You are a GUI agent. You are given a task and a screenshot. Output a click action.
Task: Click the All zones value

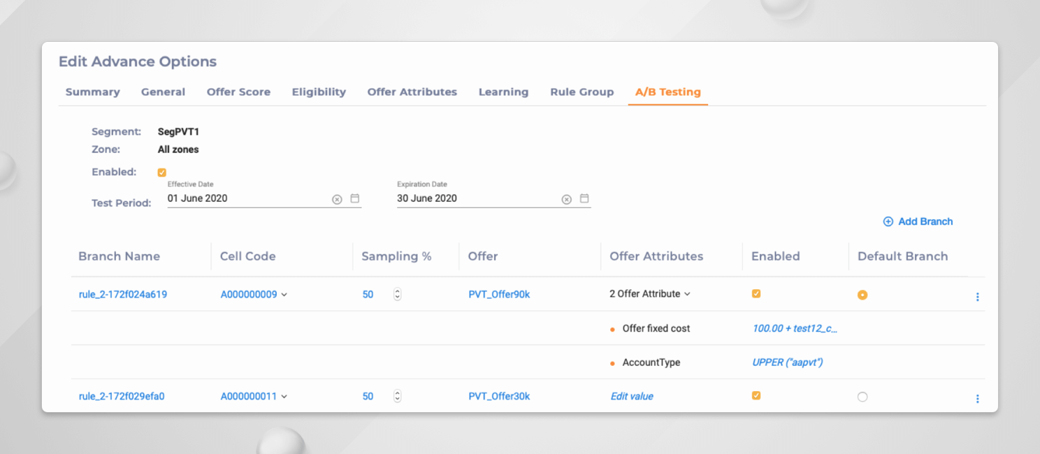tap(178, 149)
